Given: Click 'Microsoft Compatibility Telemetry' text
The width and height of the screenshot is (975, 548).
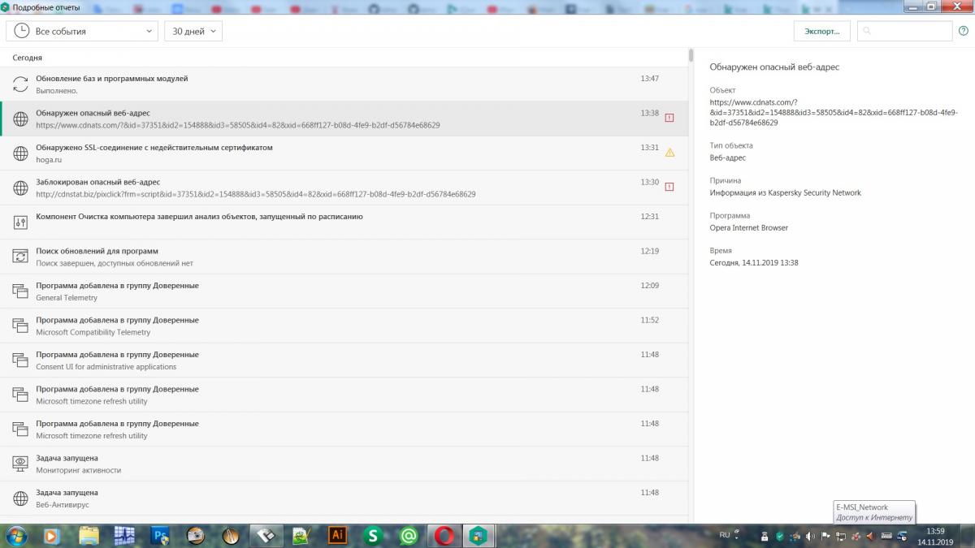Looking at the screenshot, I should [x=93, y=332].
